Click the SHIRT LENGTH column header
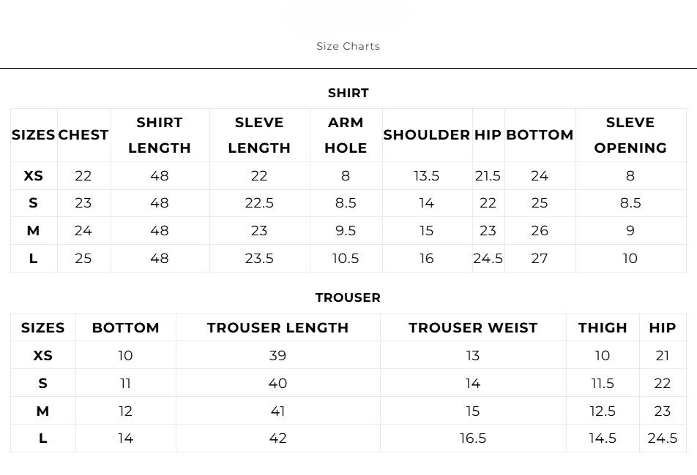This screenshot has height=475, width=697. click(160, 135)
